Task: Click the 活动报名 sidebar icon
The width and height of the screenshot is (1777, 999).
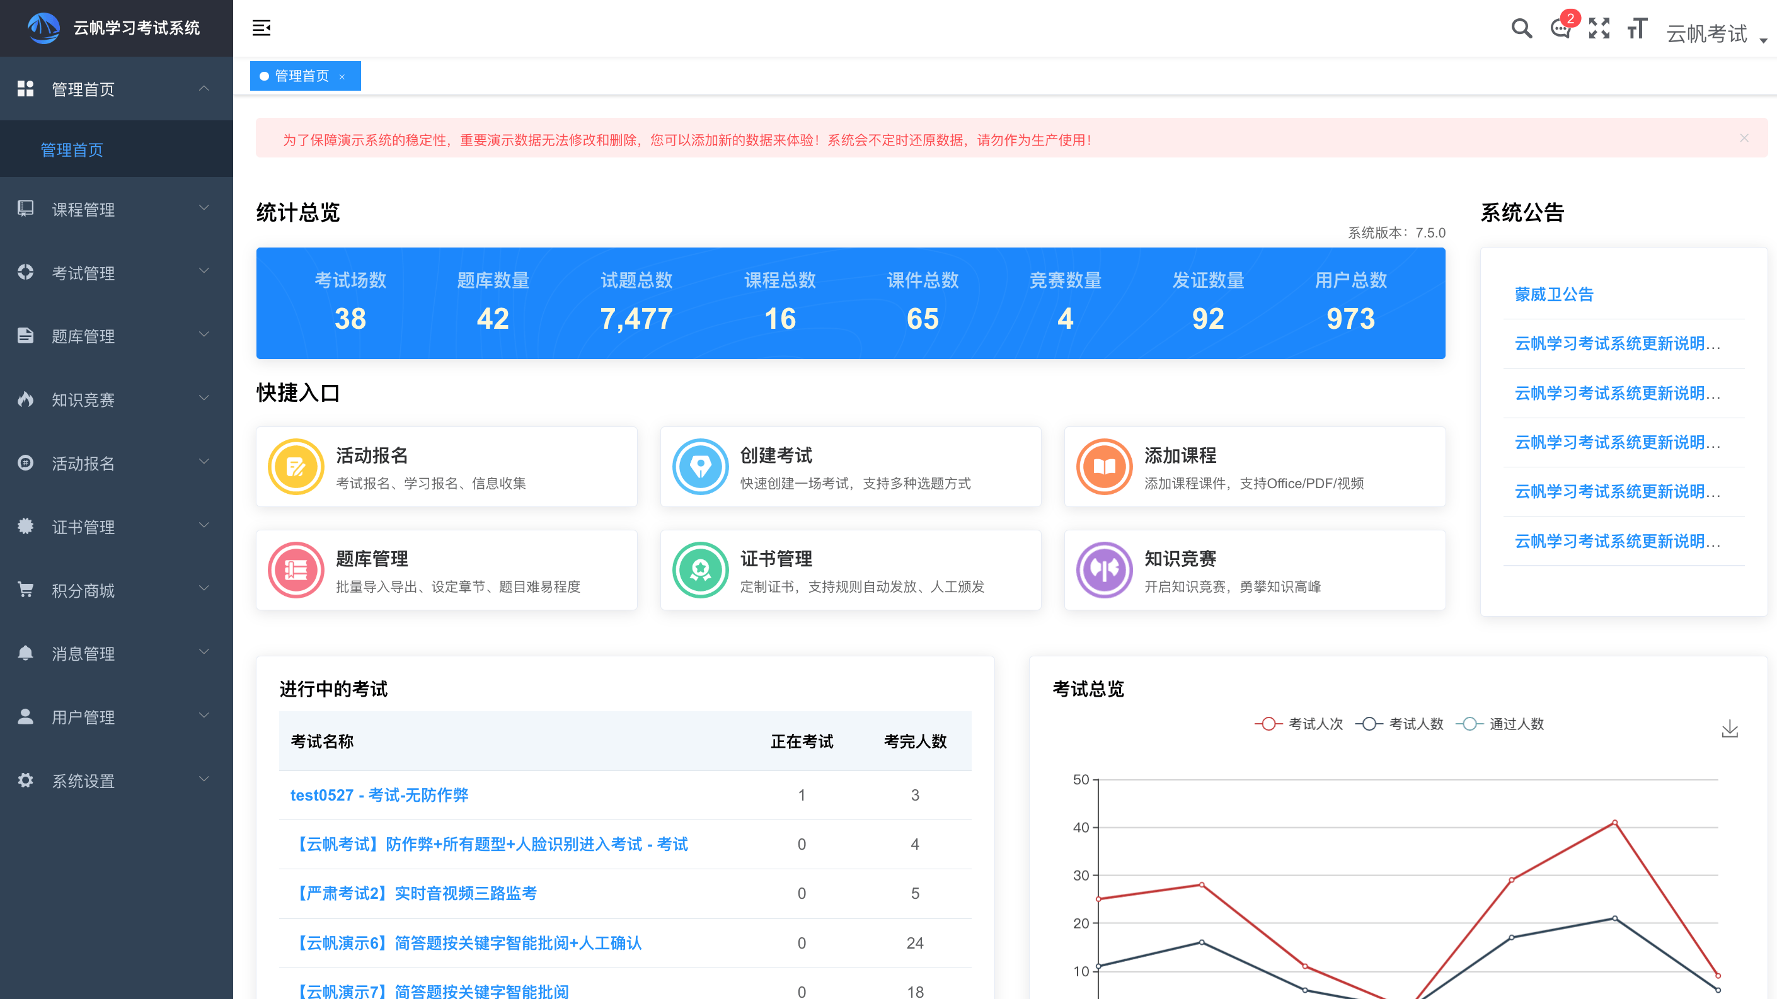Action: pyautogui.click(x=26, y=462)
